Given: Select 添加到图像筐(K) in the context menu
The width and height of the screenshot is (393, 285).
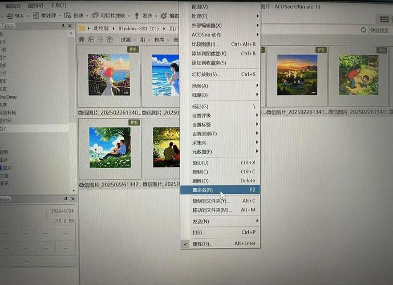Looking at the screenshot, I should (220, 54).
